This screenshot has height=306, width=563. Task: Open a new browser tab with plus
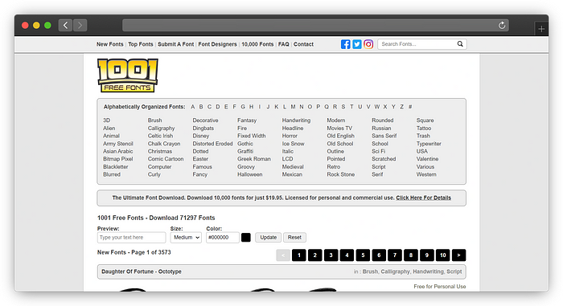click(541, 29)
